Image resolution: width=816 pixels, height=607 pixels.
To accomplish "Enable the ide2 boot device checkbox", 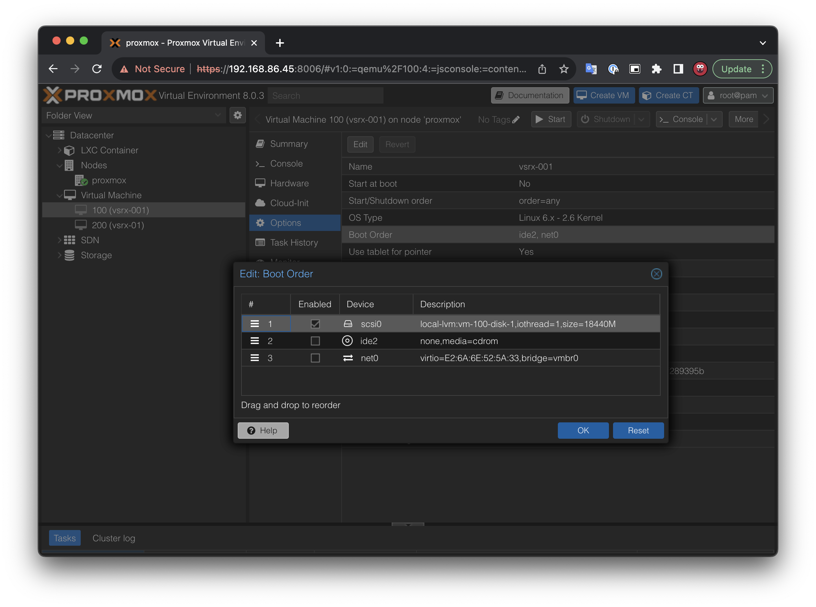I will pos(315,341).
